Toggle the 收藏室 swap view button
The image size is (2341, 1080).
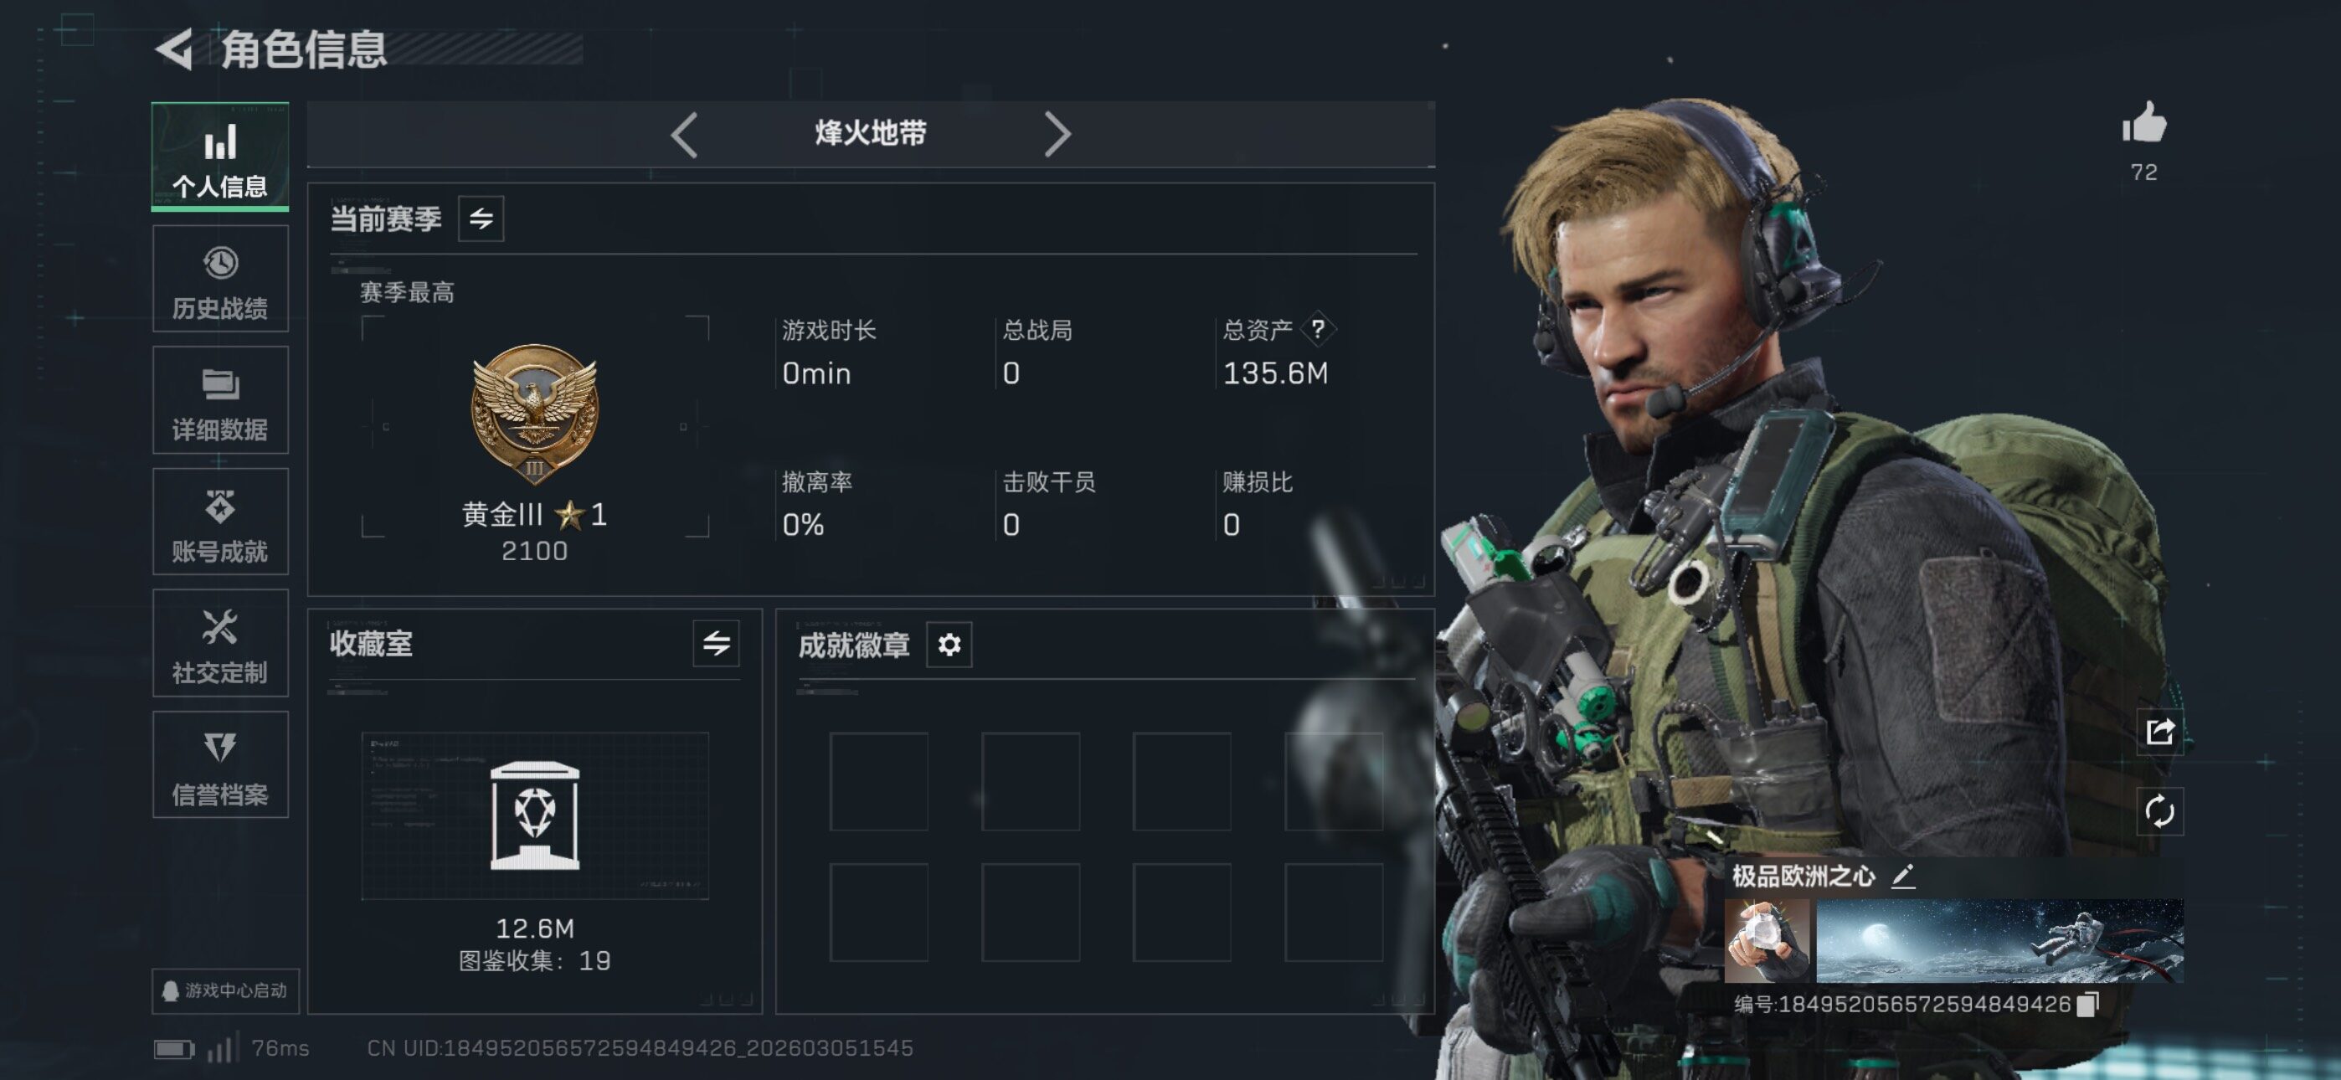click(716, 644)
